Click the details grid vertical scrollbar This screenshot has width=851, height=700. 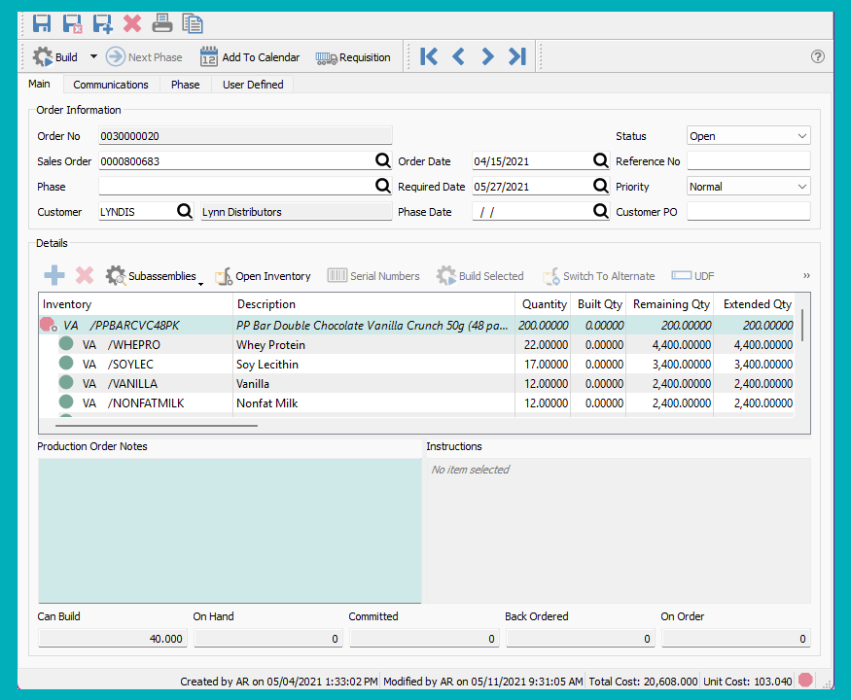[802, 325]
